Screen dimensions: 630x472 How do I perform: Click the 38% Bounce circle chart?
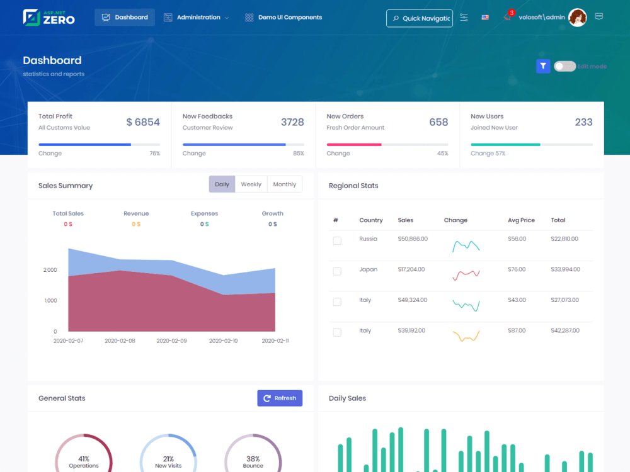(x=253, y=452)
